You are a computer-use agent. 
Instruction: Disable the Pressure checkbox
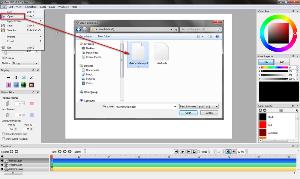point(3,58)
